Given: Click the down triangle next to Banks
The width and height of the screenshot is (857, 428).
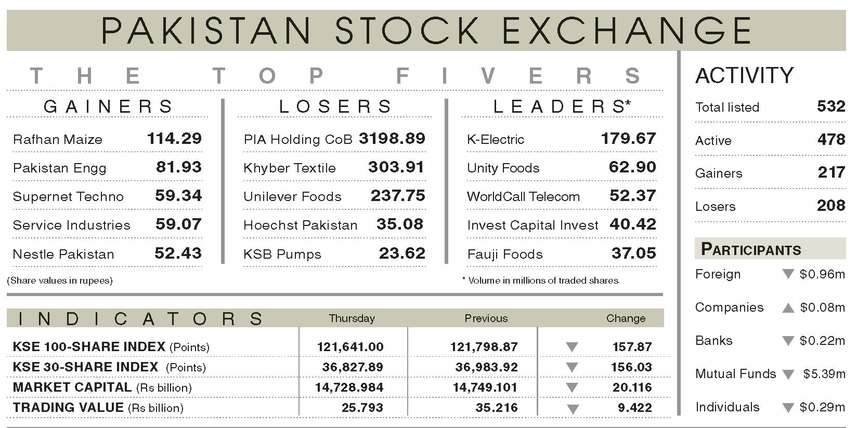Looking at the screenshot, I should [788, 341].
